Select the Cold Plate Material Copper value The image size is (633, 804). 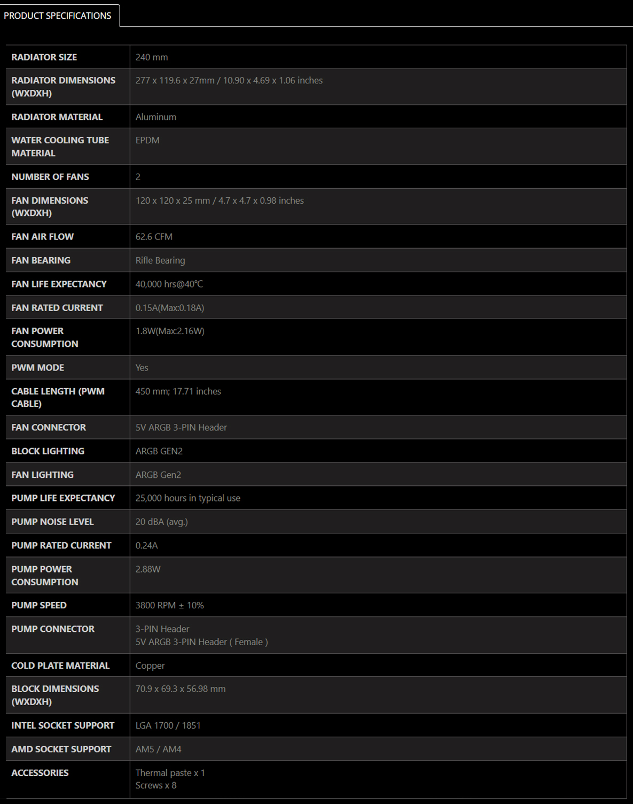150,666
